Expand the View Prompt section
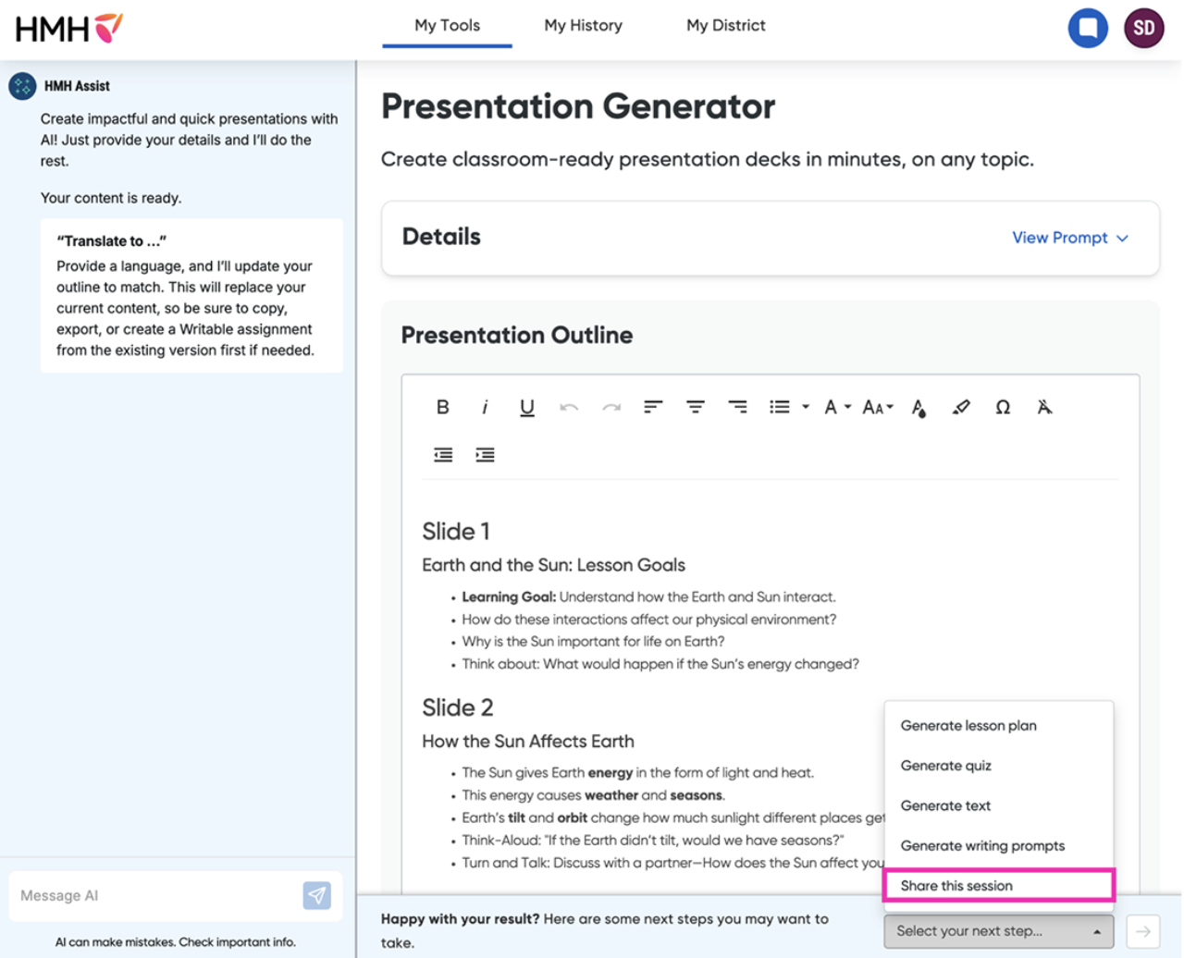 pyautogui.click(x=1069, y=239)
